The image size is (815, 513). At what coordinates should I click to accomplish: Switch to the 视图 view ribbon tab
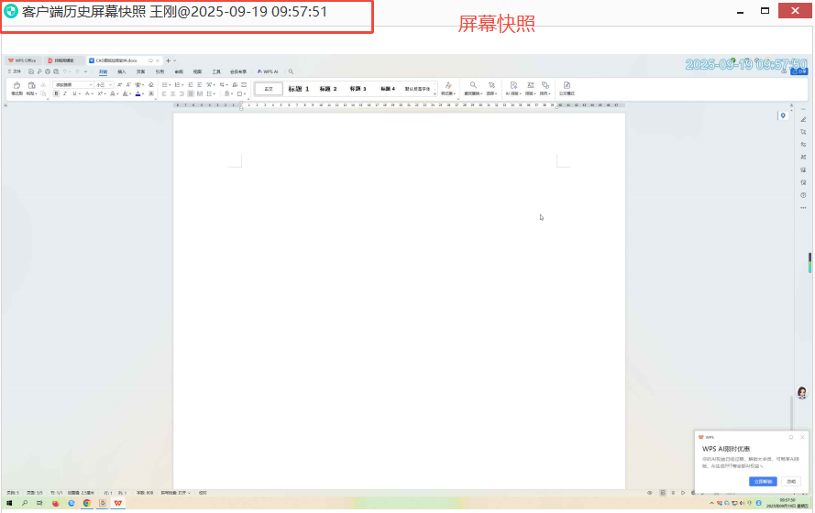tap(197, 71)
